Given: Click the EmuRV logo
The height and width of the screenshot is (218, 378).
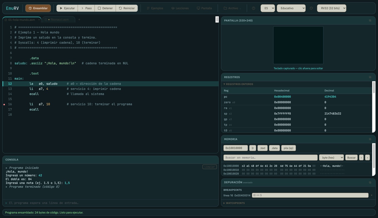Looking at the screenshot, I should tap(13, 8).
